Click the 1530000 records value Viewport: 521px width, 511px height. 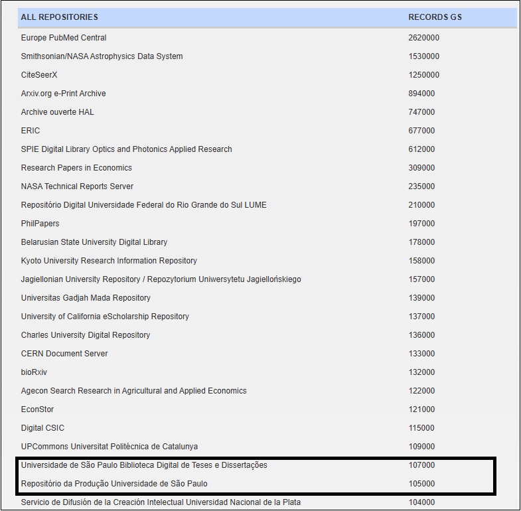point(423,56)
